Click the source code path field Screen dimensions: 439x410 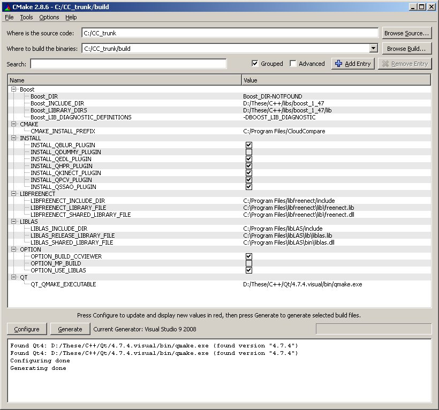click(230, 33)
